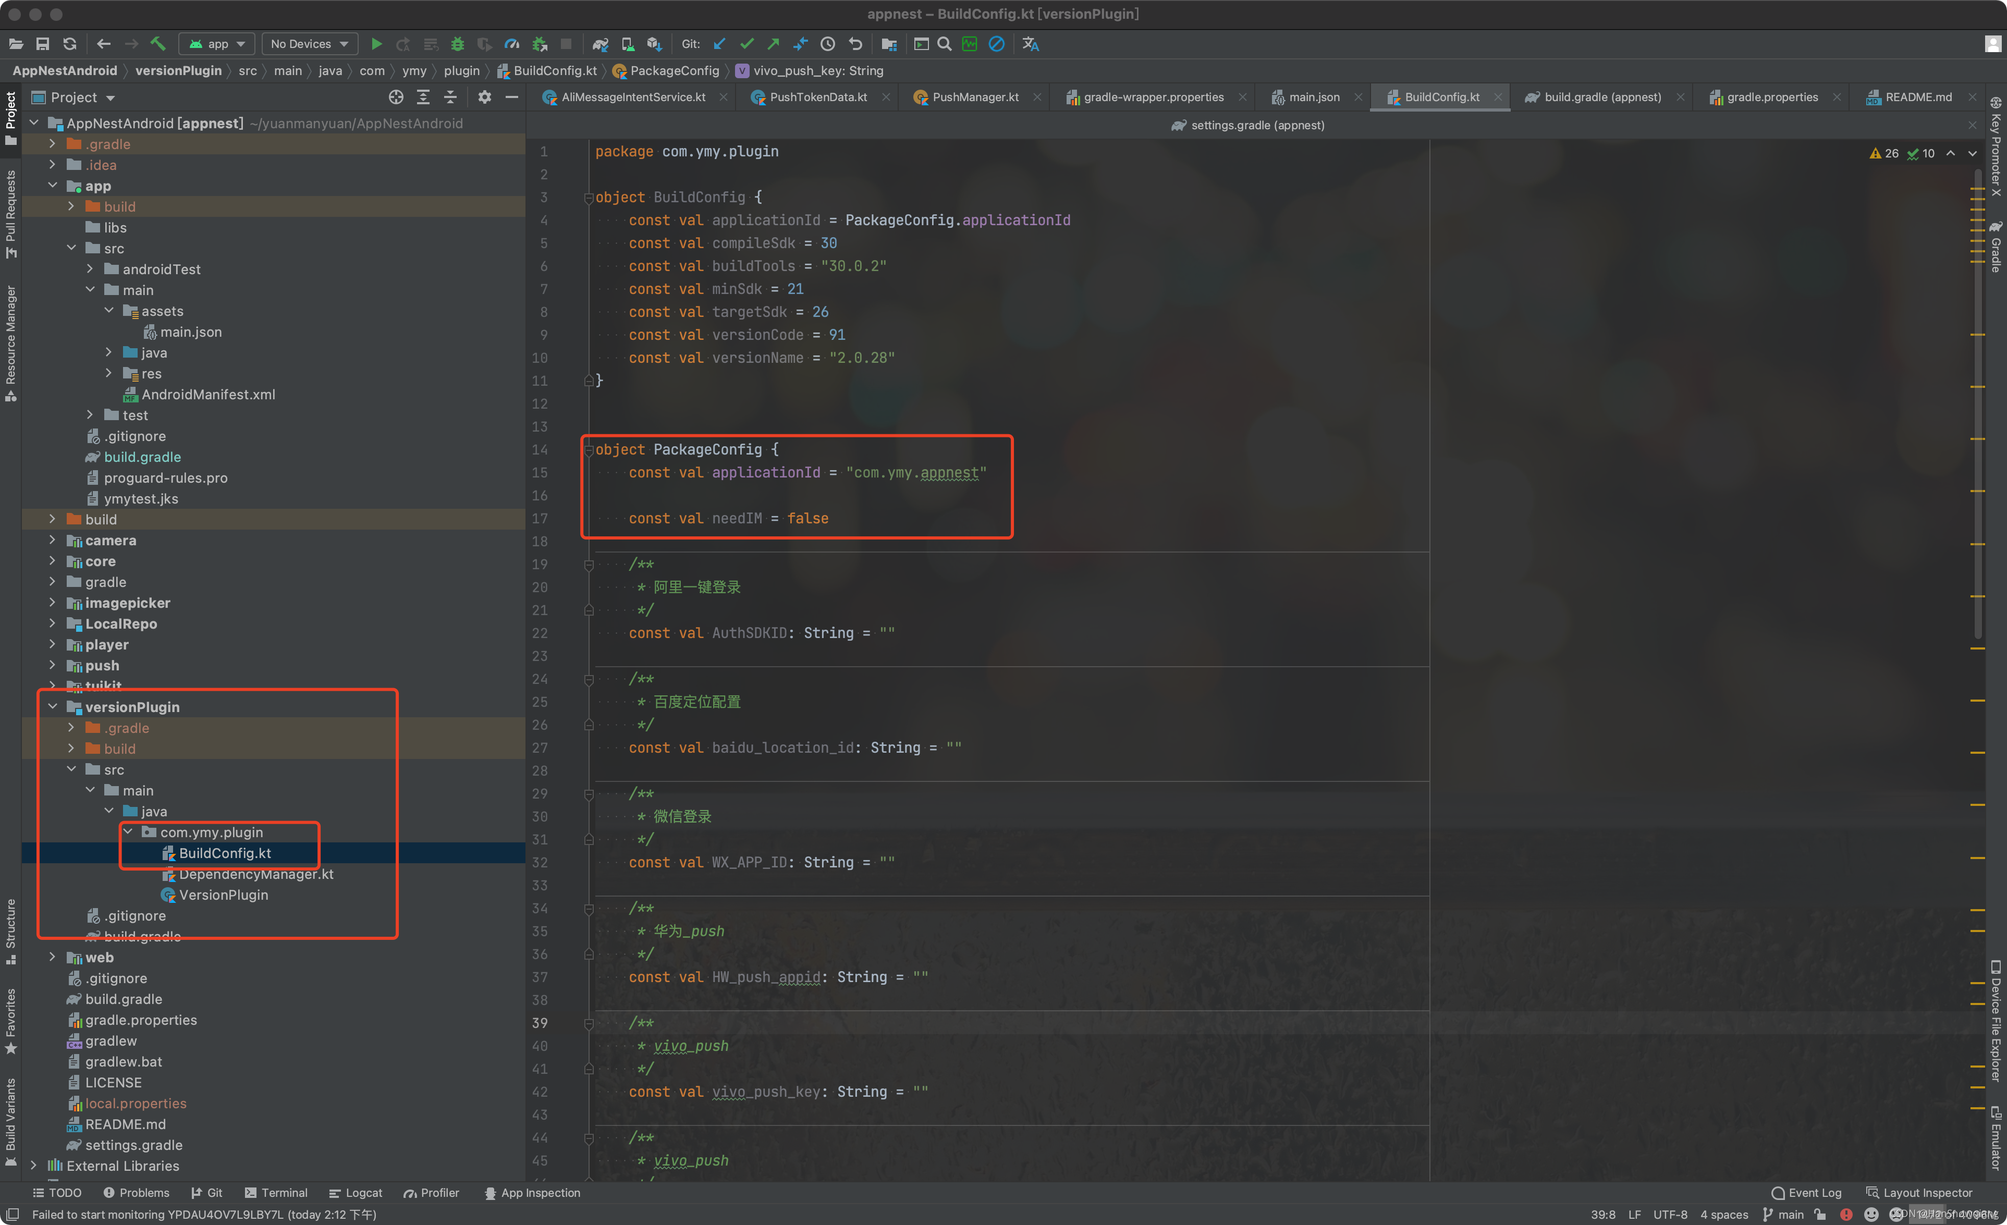This screenshot has width=2007, height=1225.
Task: Open the No Devices dropdown
Action: click(x=310, y=44)
